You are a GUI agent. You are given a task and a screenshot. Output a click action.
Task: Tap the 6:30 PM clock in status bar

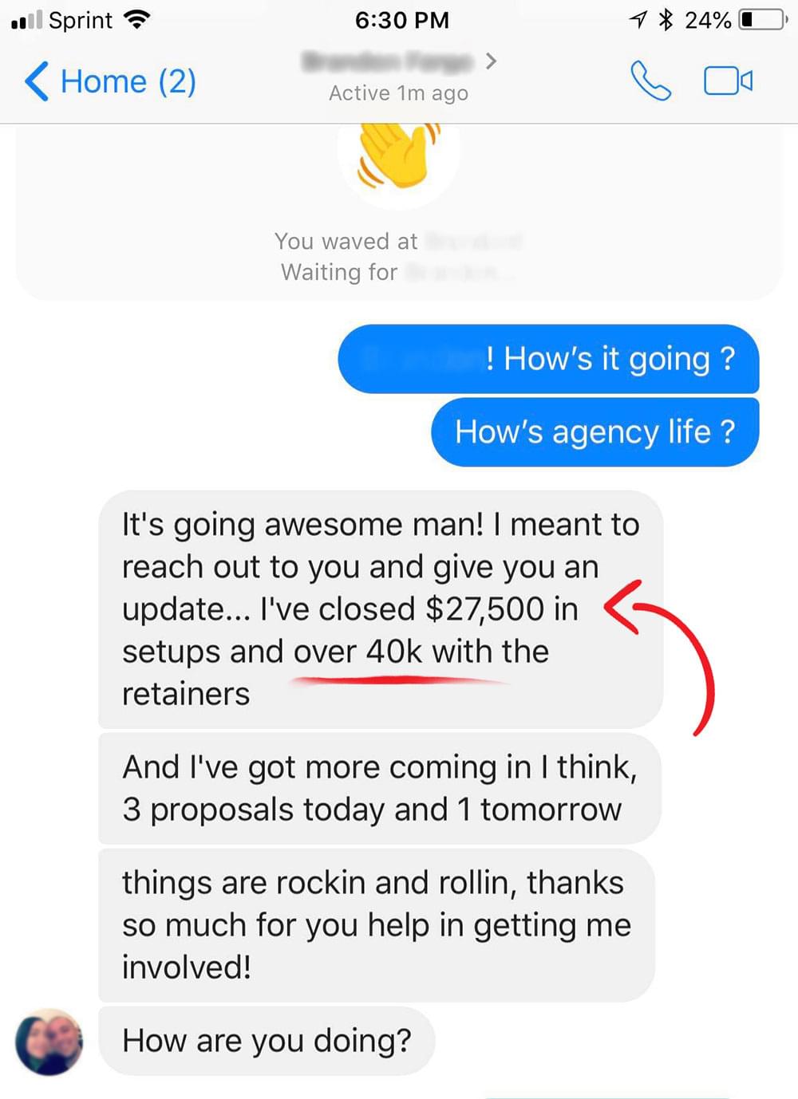click(401, 20)
